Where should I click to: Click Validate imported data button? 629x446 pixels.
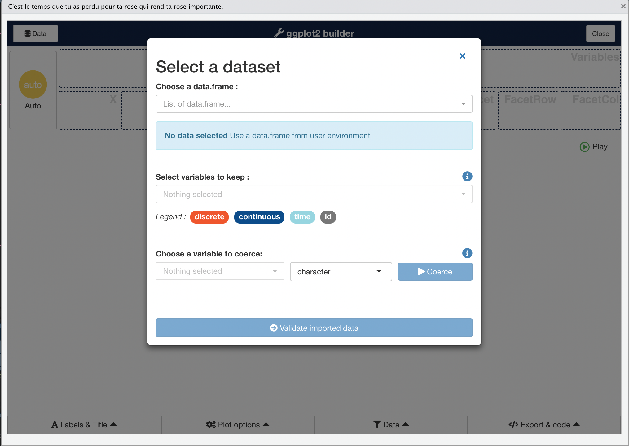314,328
